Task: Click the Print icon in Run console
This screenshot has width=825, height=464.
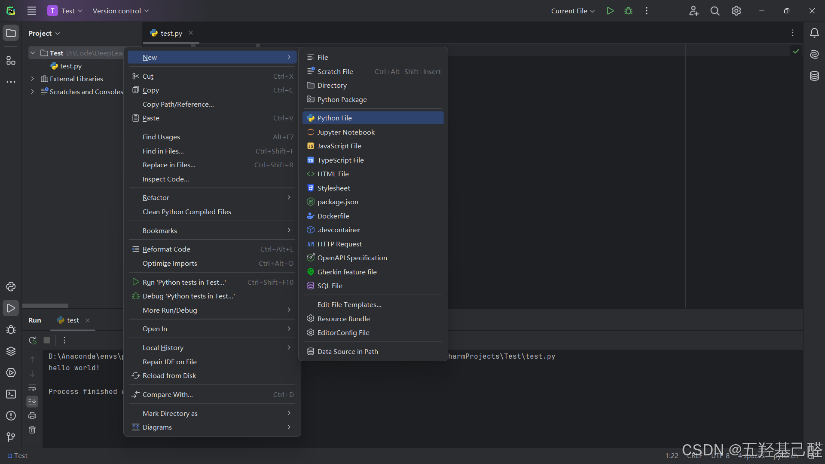Action: click(32, 415)
